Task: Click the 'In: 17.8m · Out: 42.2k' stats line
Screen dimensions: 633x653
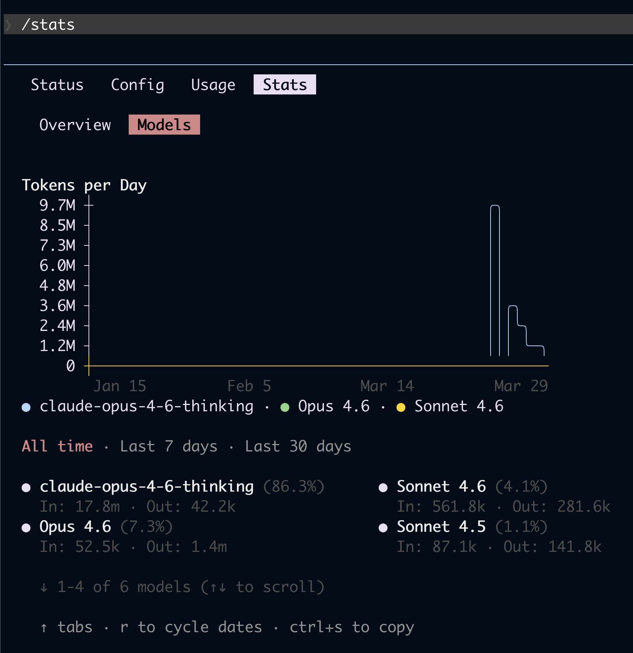Action: (x=138, y=506)
